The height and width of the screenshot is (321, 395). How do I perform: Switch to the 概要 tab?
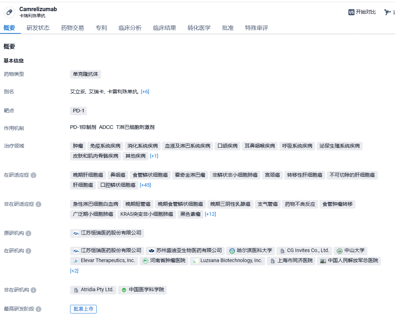point(9,28)
